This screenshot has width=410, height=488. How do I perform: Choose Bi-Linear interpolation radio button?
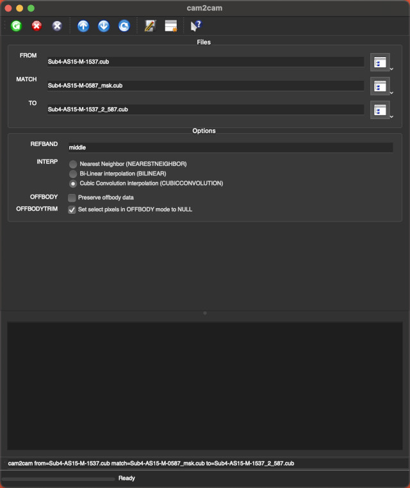click(73, 174)
